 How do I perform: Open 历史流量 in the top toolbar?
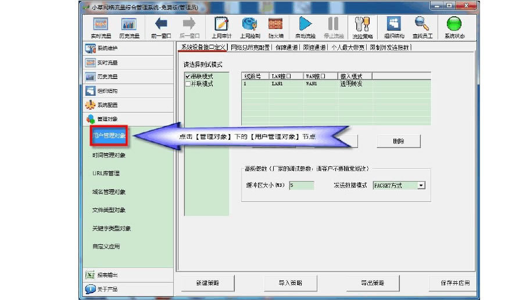(x=129, y=28)
